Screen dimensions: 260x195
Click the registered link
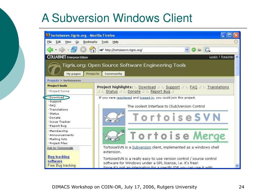pyautogui.click(x=124, y=98)
